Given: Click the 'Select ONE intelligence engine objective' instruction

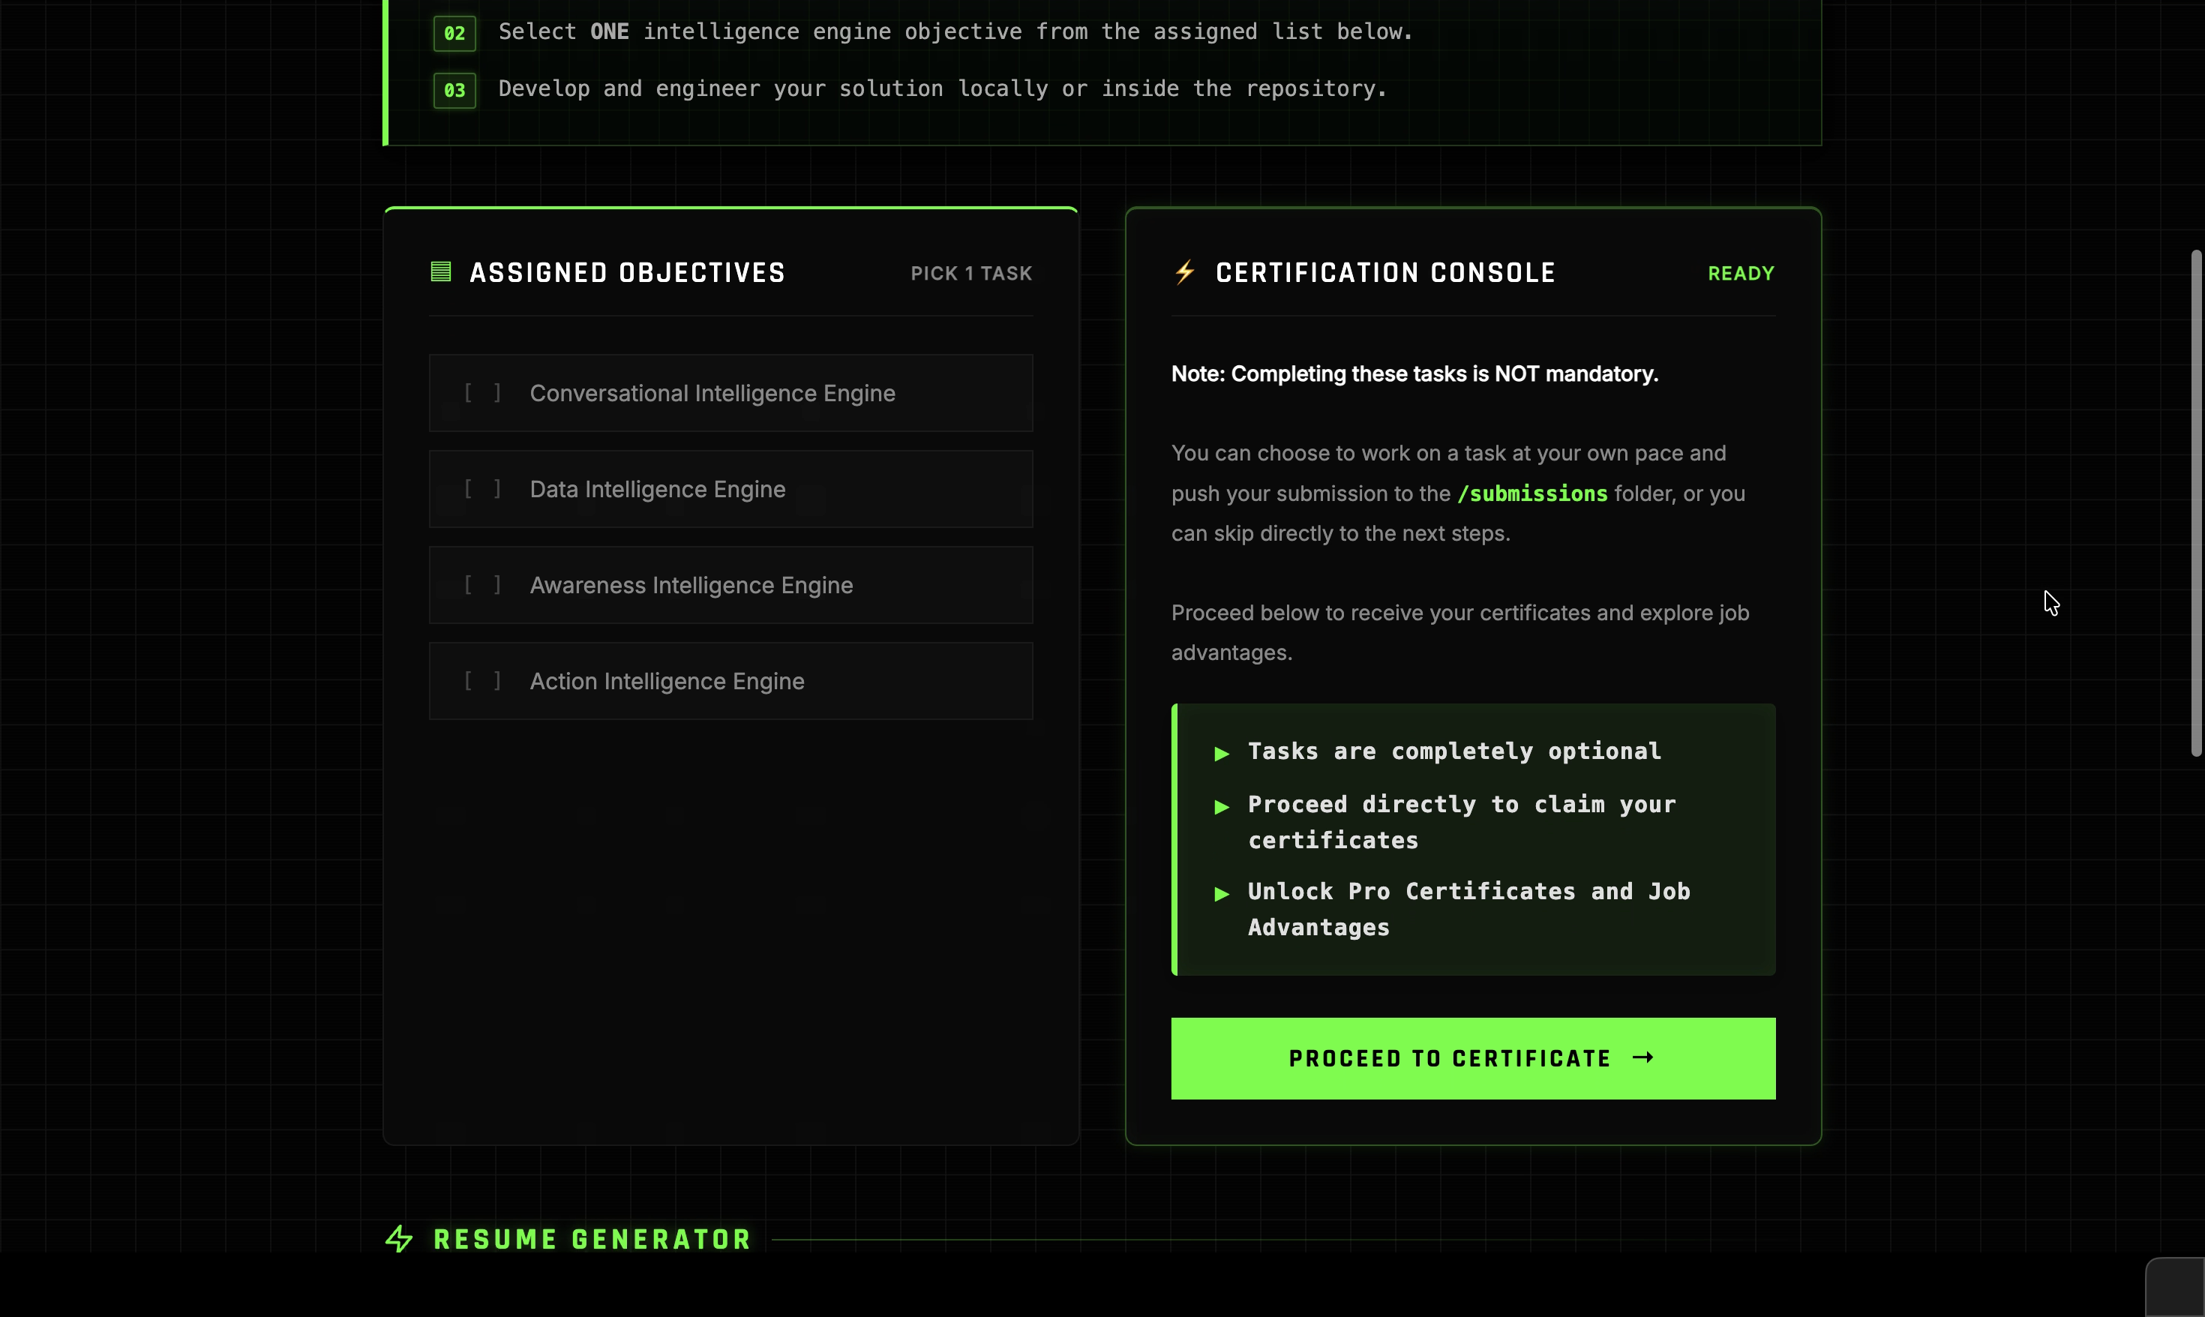Looking at the screenshot, I should pos(955,32).
